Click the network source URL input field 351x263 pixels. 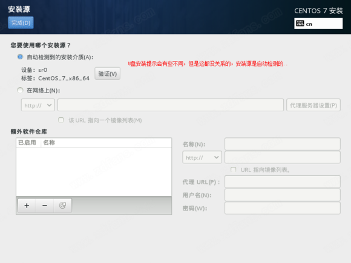[x=171, y=105]
